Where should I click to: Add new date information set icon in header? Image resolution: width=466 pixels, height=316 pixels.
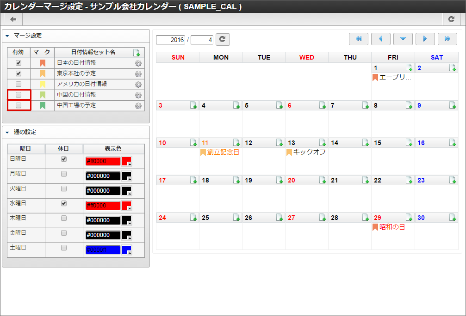pos(136,52)
